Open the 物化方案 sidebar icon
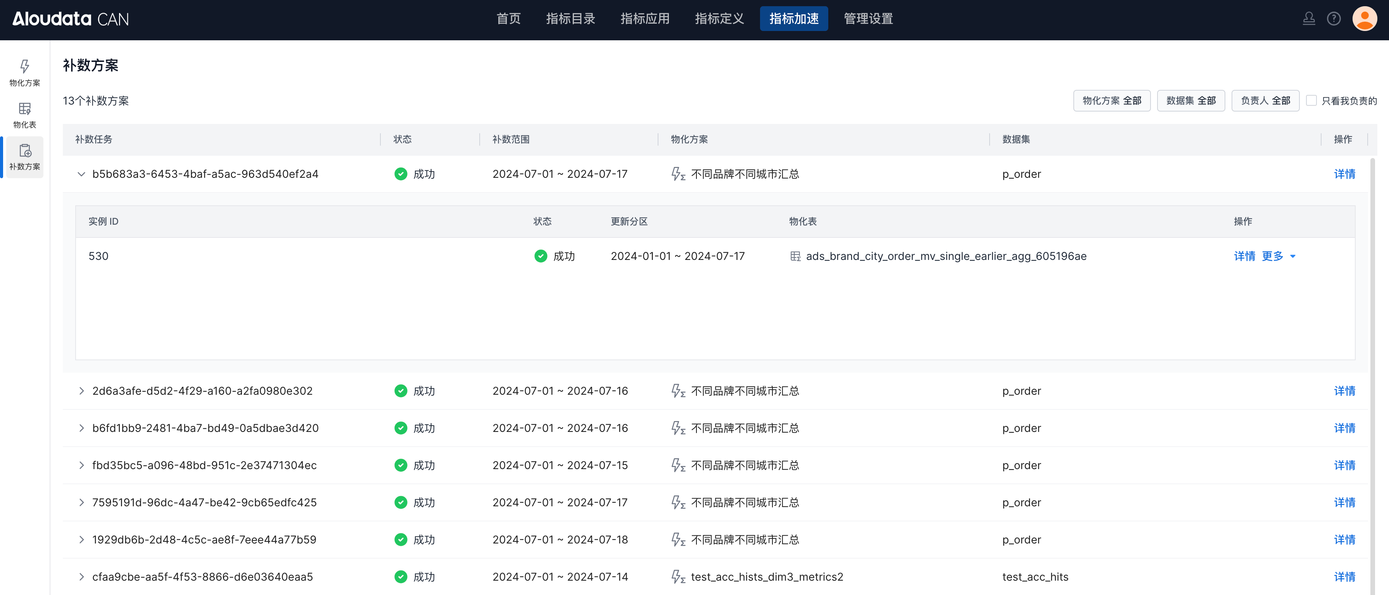 pyautogui.click(x=25, y=73)
